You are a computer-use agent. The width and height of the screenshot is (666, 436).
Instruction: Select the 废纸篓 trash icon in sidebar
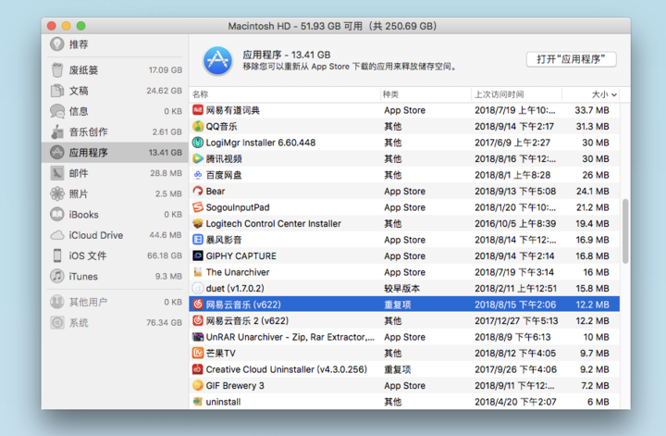57,70
